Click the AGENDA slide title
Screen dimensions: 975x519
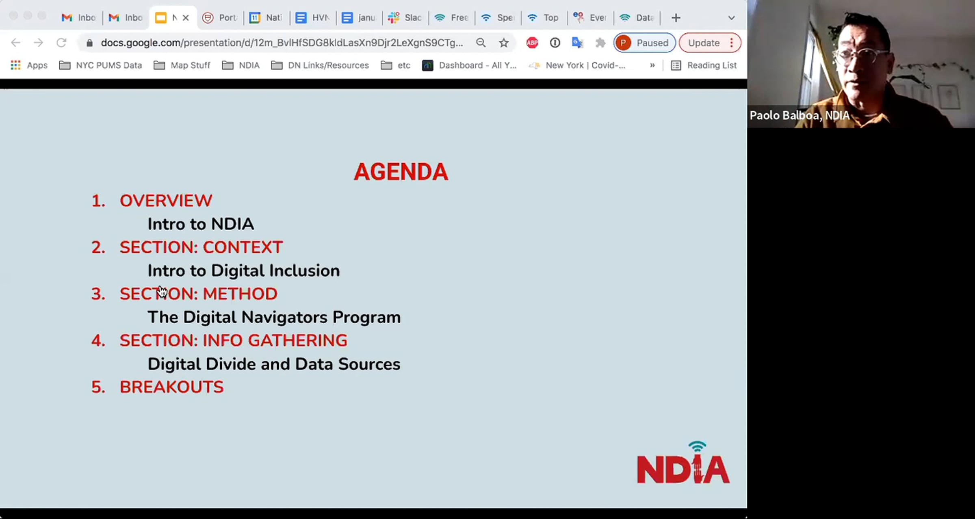tap(401, 172)
